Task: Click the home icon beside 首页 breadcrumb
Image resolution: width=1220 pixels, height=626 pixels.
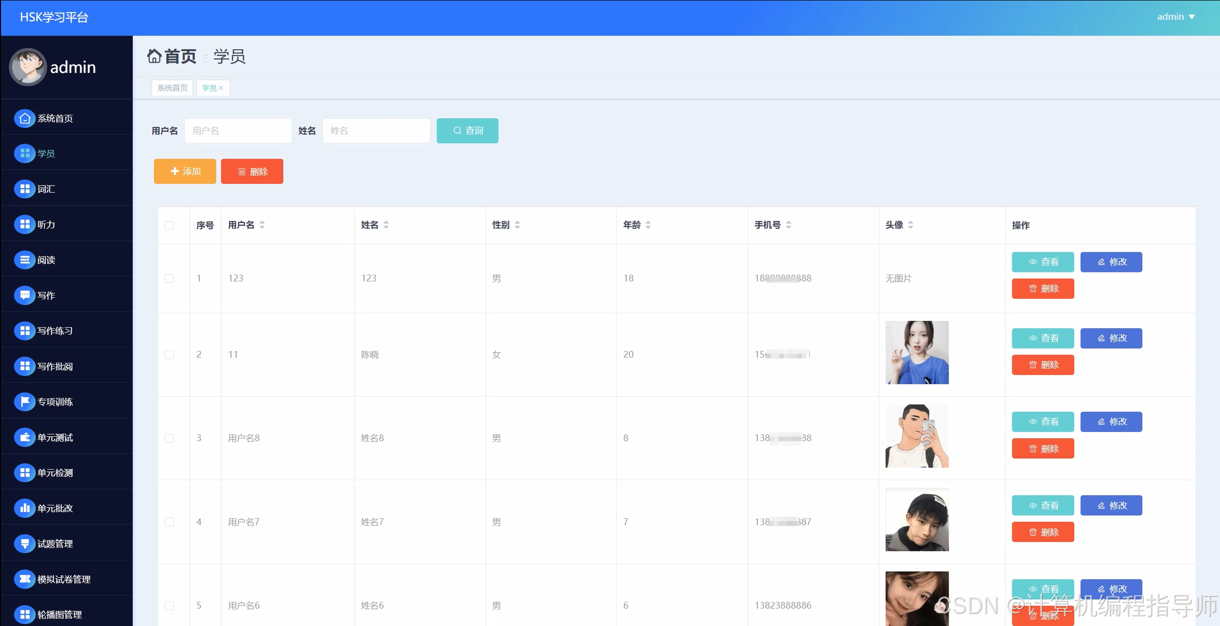Action: pos(154,56)
